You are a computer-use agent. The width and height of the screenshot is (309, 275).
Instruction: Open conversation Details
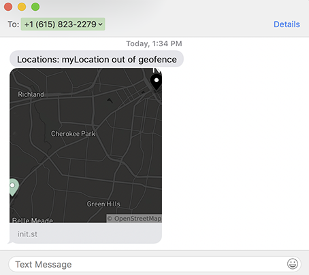point(287,24)
